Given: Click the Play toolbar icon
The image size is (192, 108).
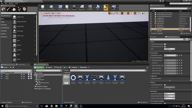Looking at the screenshot, I should coord(106,7).
